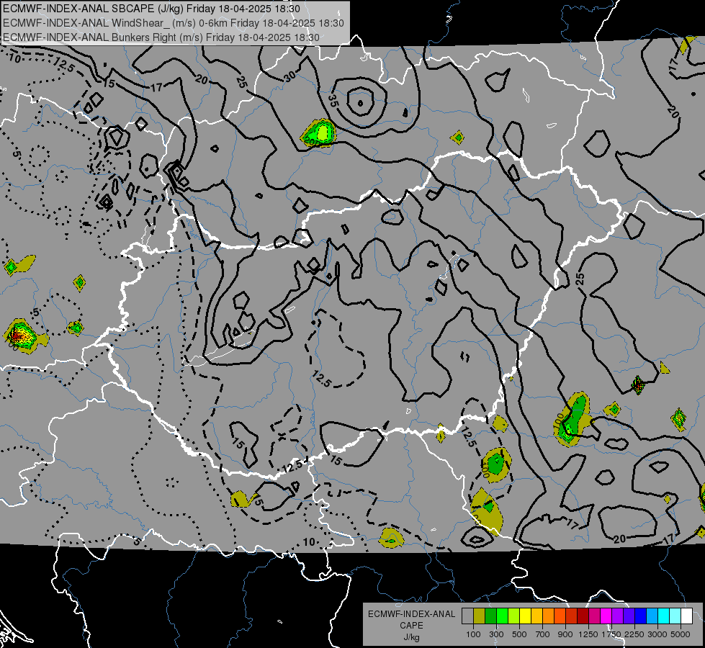Pick the pure yellow legend swatch
The image size is (705, 648).
[x=525, y=616]
